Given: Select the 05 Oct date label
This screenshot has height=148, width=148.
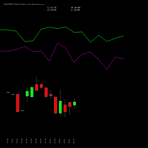Looking at the screenshot, I should point(69,141).
